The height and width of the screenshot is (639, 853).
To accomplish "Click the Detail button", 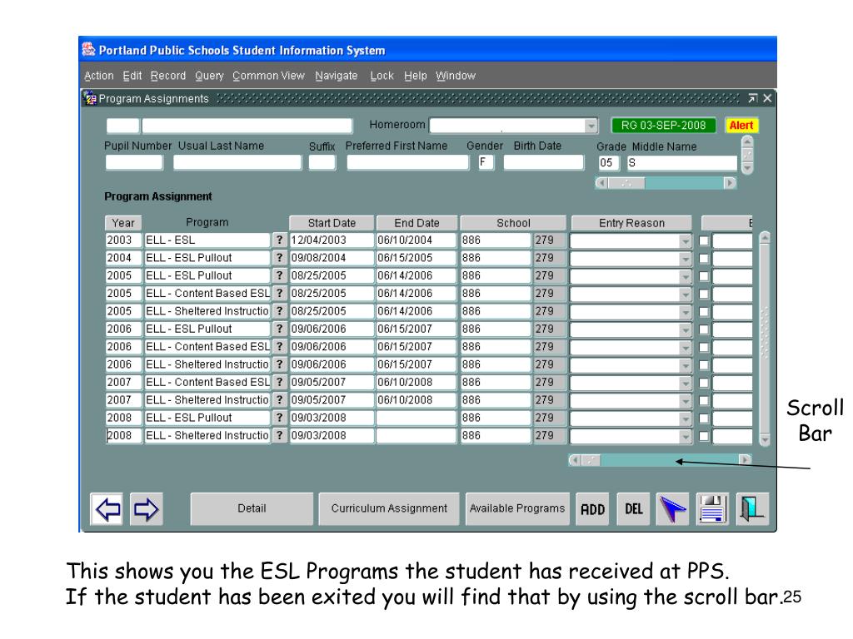I will (x=252, y=508).
